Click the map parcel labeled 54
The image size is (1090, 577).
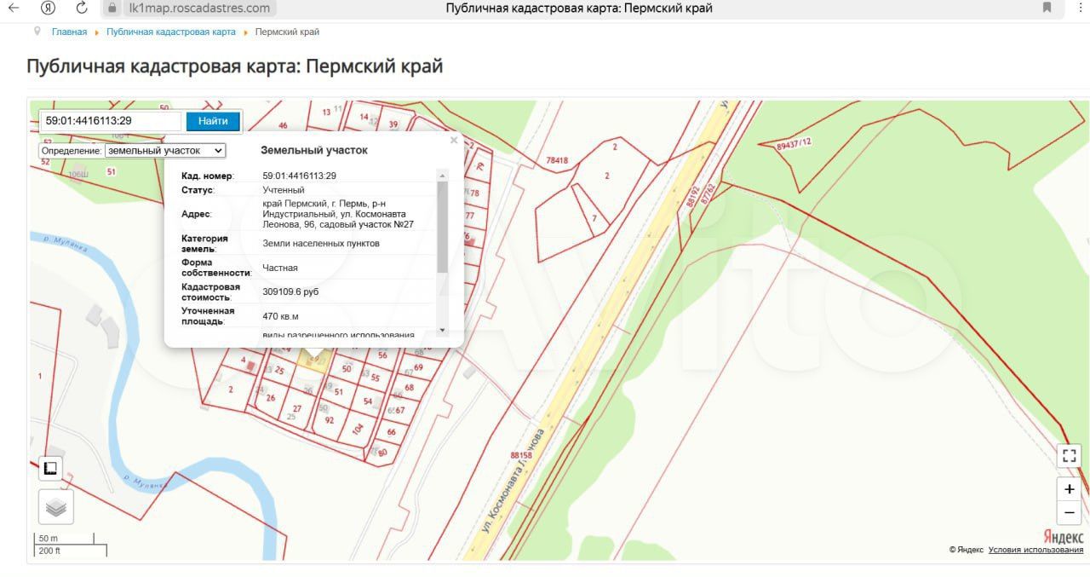368,401
